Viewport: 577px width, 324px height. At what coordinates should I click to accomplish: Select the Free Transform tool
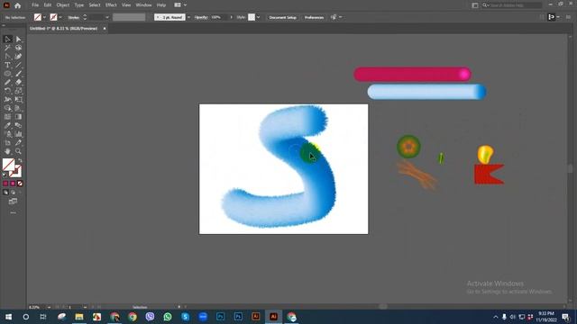coord(18,100)
